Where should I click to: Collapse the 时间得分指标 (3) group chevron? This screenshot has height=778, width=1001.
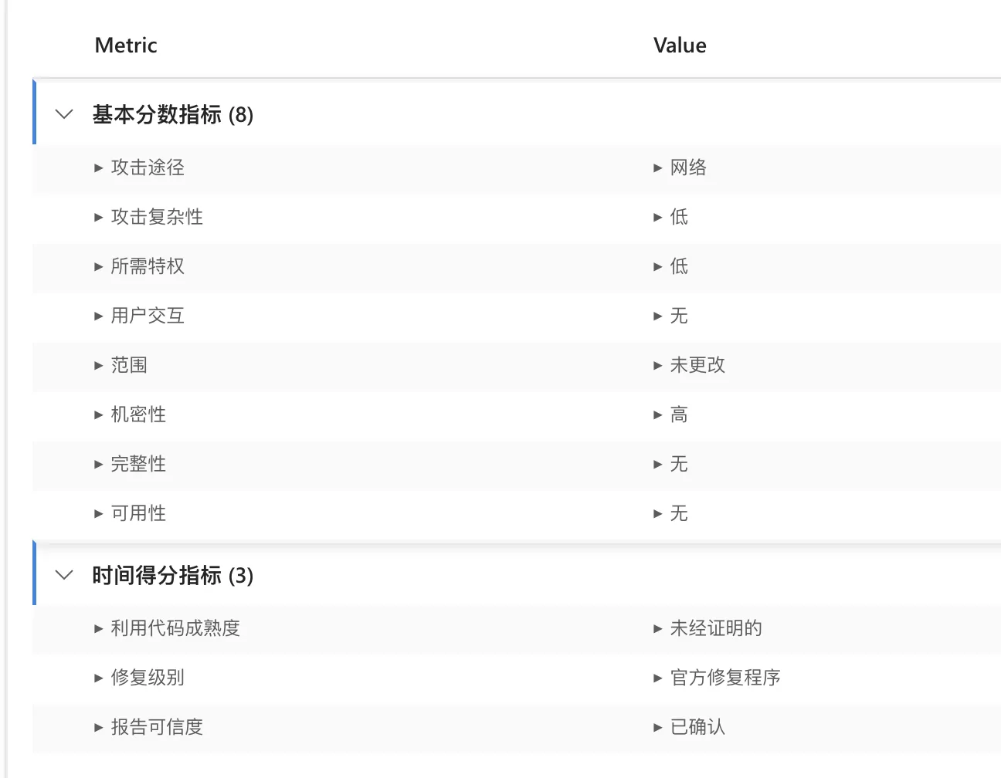coord(65,575)
